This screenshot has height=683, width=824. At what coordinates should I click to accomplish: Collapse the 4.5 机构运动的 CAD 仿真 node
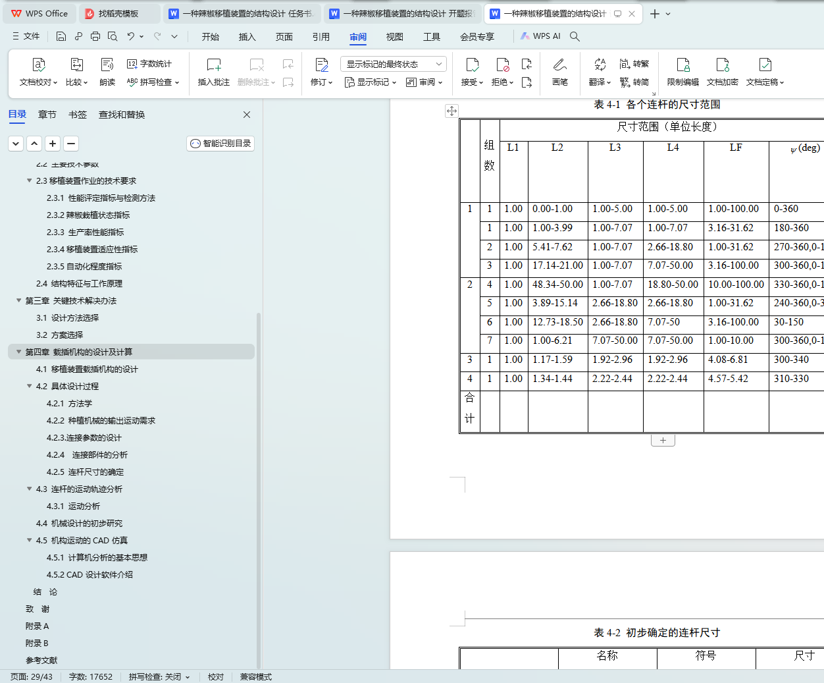coord(29,540)
